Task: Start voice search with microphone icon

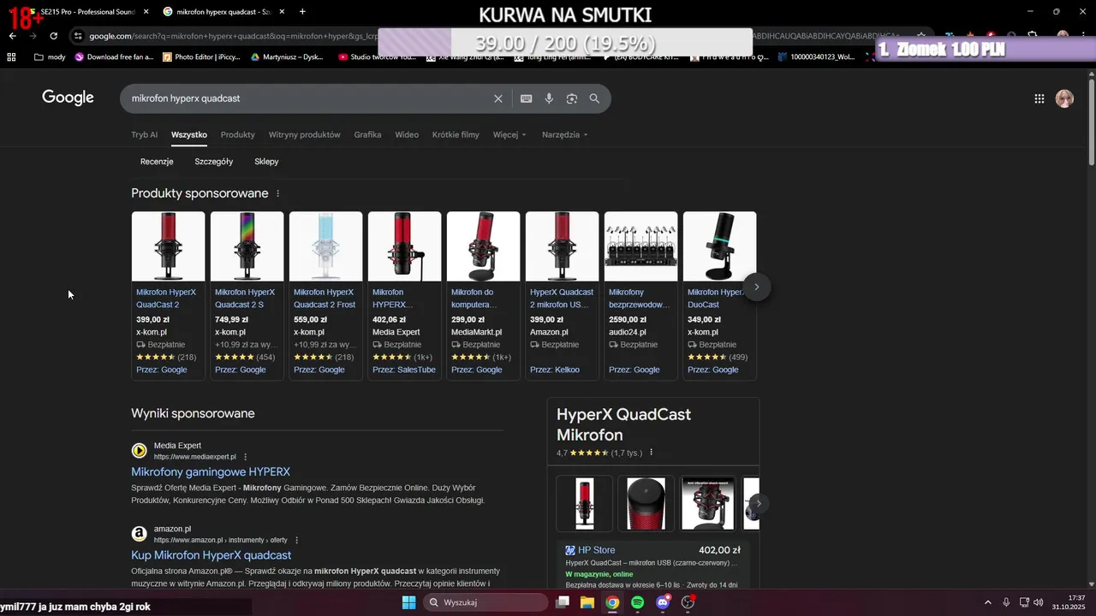Action: (550, 98)
